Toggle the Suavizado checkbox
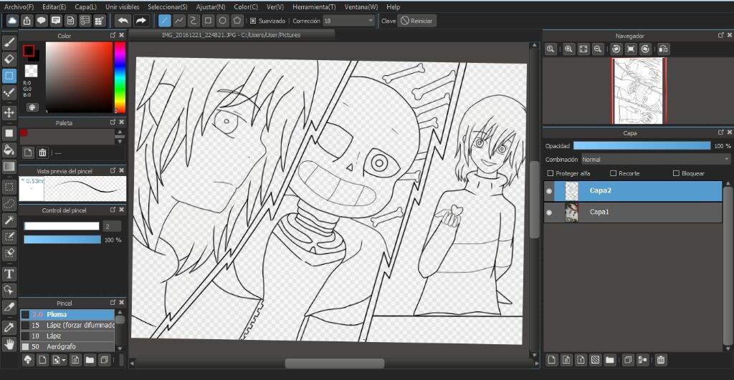Image resolution: width=734 pixels, height=380 pixels. click(x=253, y=21)
